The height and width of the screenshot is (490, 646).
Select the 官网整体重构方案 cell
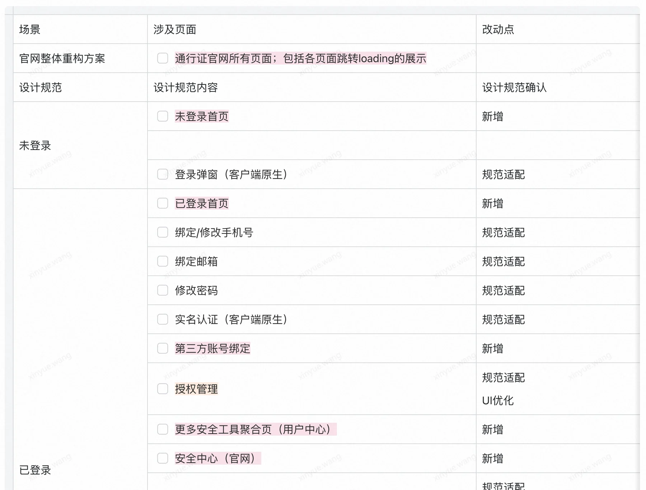(x=80, y=58)
